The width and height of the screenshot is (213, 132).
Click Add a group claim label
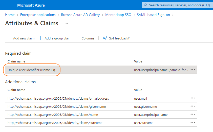(x=58, y=38)
